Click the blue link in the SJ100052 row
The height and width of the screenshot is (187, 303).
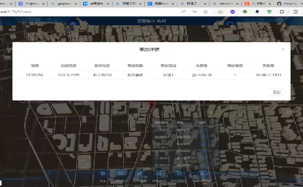[x=202, y=151]
